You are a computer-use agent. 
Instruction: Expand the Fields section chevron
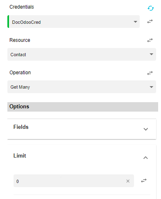(146, 129)
